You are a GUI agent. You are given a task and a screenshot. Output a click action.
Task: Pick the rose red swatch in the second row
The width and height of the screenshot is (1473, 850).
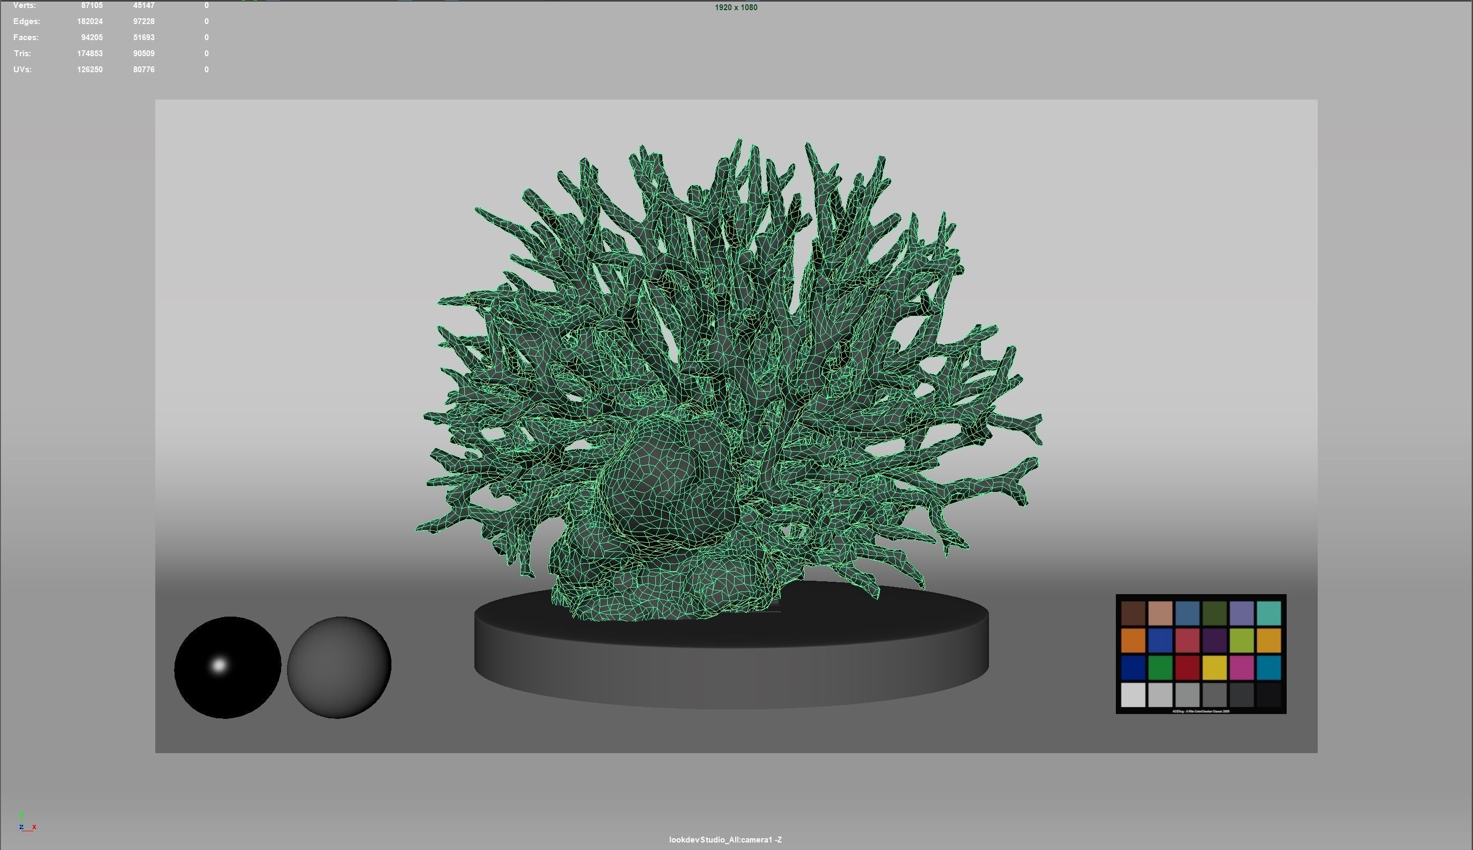[x=1188, y=640]
